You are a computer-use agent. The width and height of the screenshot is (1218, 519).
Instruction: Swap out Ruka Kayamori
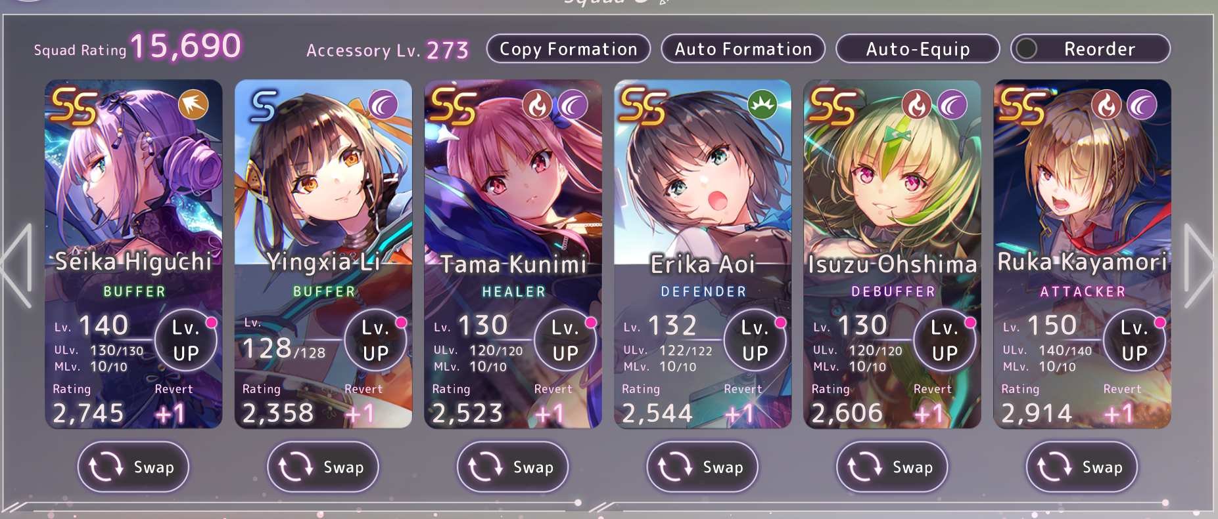1082,467
